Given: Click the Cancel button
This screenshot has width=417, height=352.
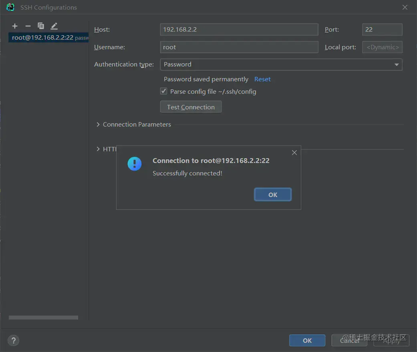Looking at the screenshot, I should click(349, 340).
